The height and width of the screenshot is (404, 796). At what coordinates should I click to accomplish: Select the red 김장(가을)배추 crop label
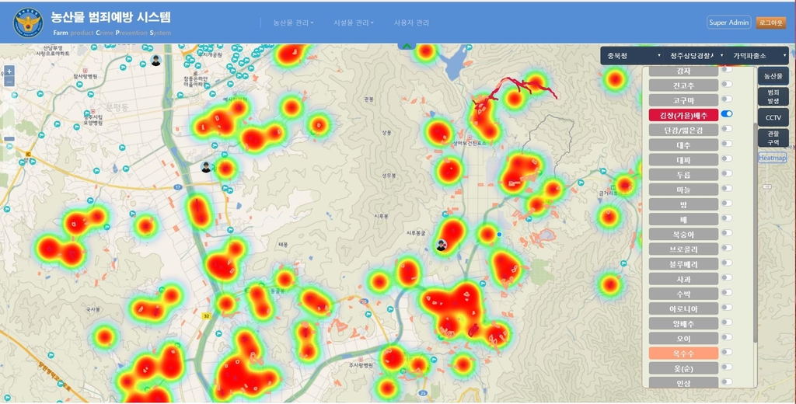pyautogui.click(x=683, y=115)
